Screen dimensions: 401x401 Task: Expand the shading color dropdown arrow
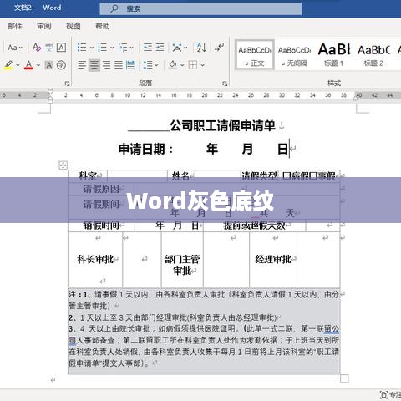point(182,65)
